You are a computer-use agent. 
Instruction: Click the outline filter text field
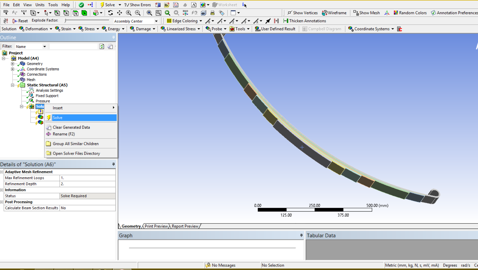[74, 46]
